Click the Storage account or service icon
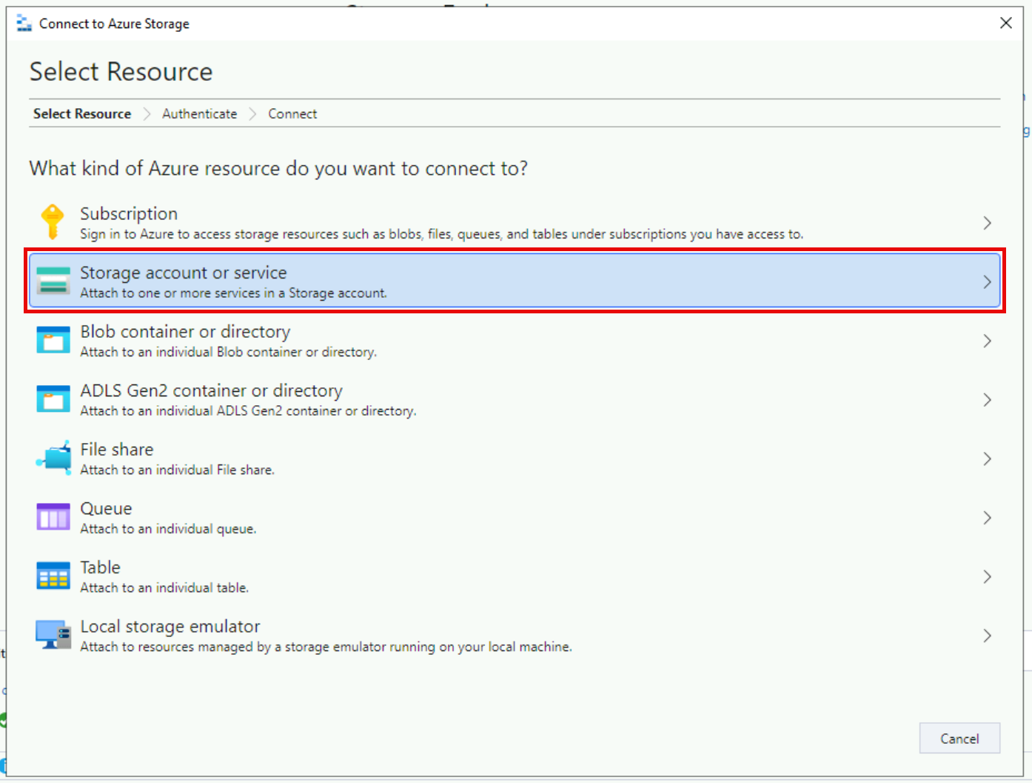 pyautogui.click(x=53, y=281)
